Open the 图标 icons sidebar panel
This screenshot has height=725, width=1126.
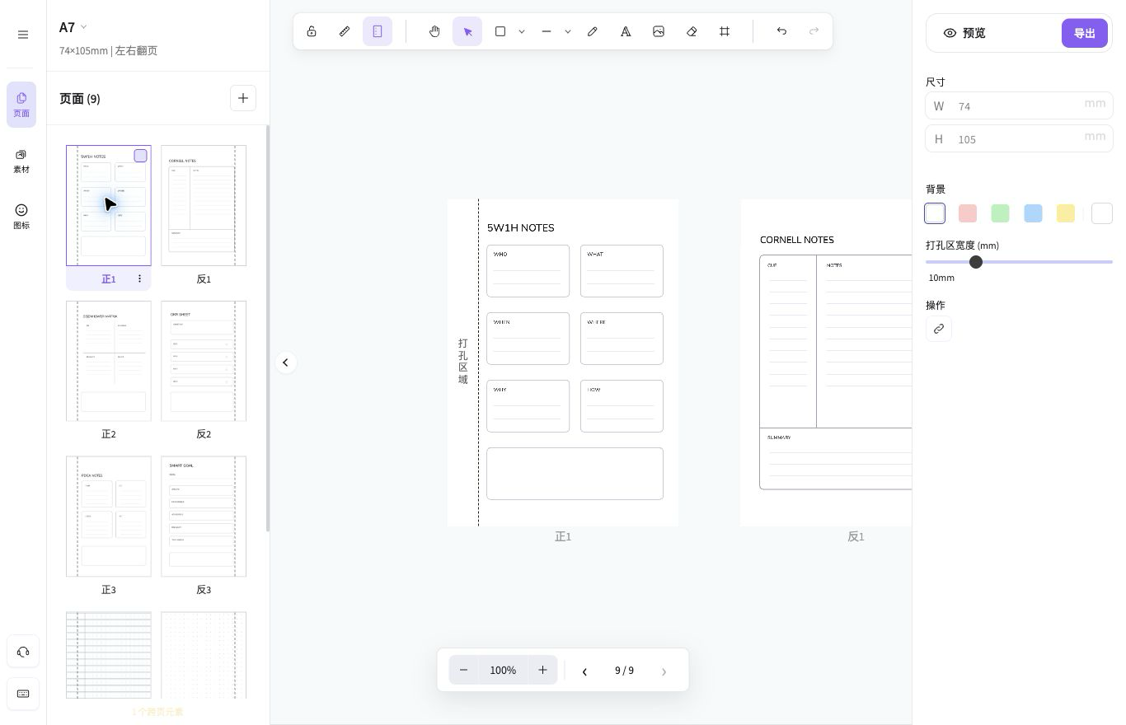21,217
